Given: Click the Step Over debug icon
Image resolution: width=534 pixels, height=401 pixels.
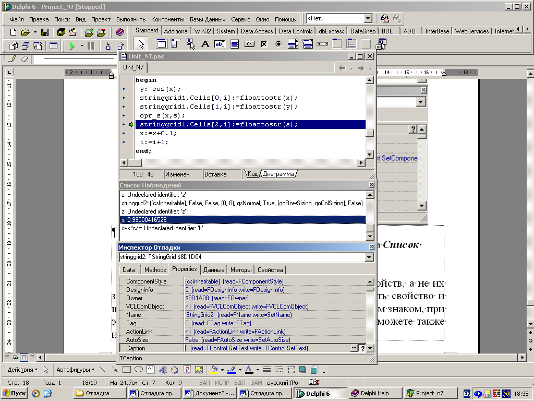Looking at the screenshot, I should pos(119,46).
